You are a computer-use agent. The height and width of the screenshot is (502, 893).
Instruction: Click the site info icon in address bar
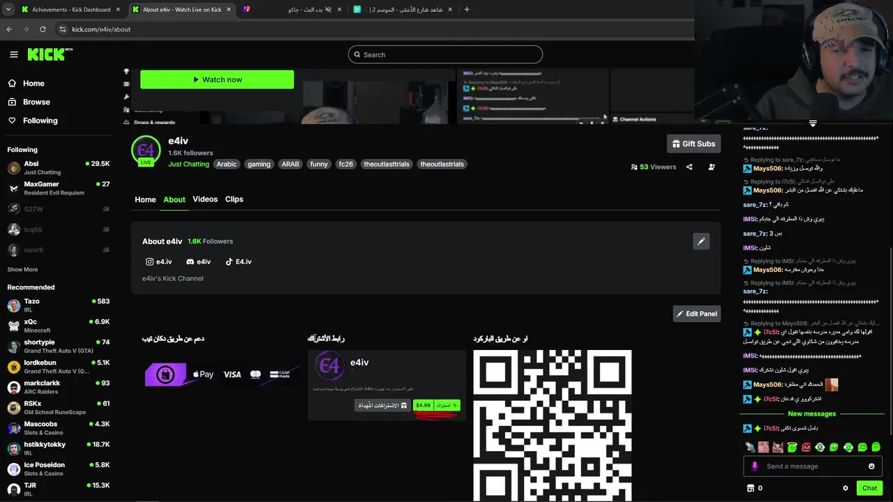point(62,29)
